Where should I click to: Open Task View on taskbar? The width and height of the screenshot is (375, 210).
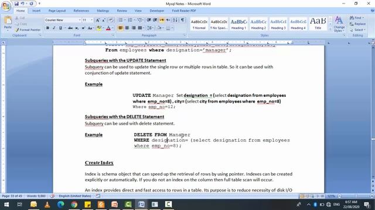(20, 204)
